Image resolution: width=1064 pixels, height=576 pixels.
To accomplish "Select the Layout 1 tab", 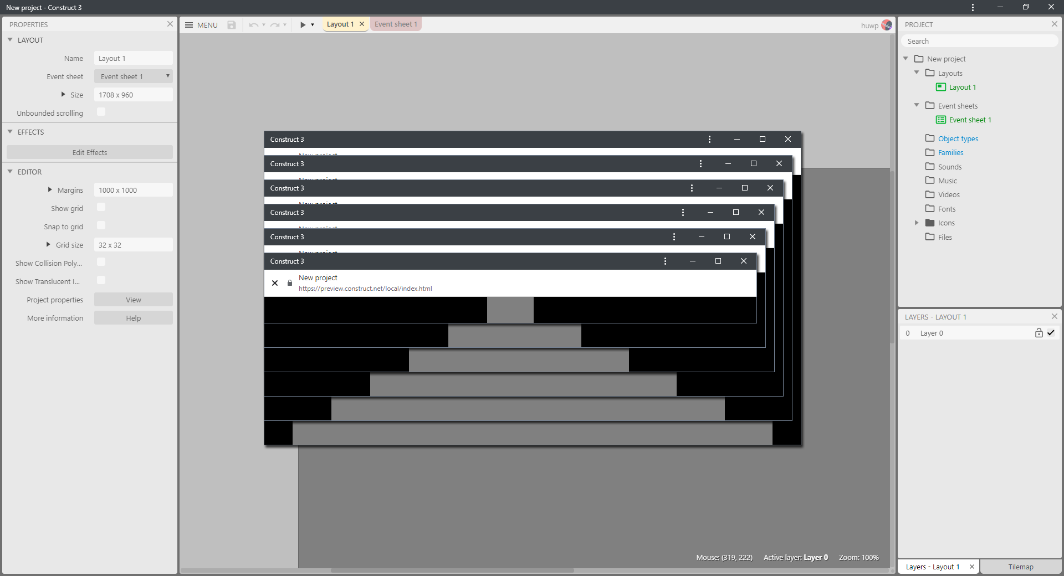I will click(x=340, y=24).
